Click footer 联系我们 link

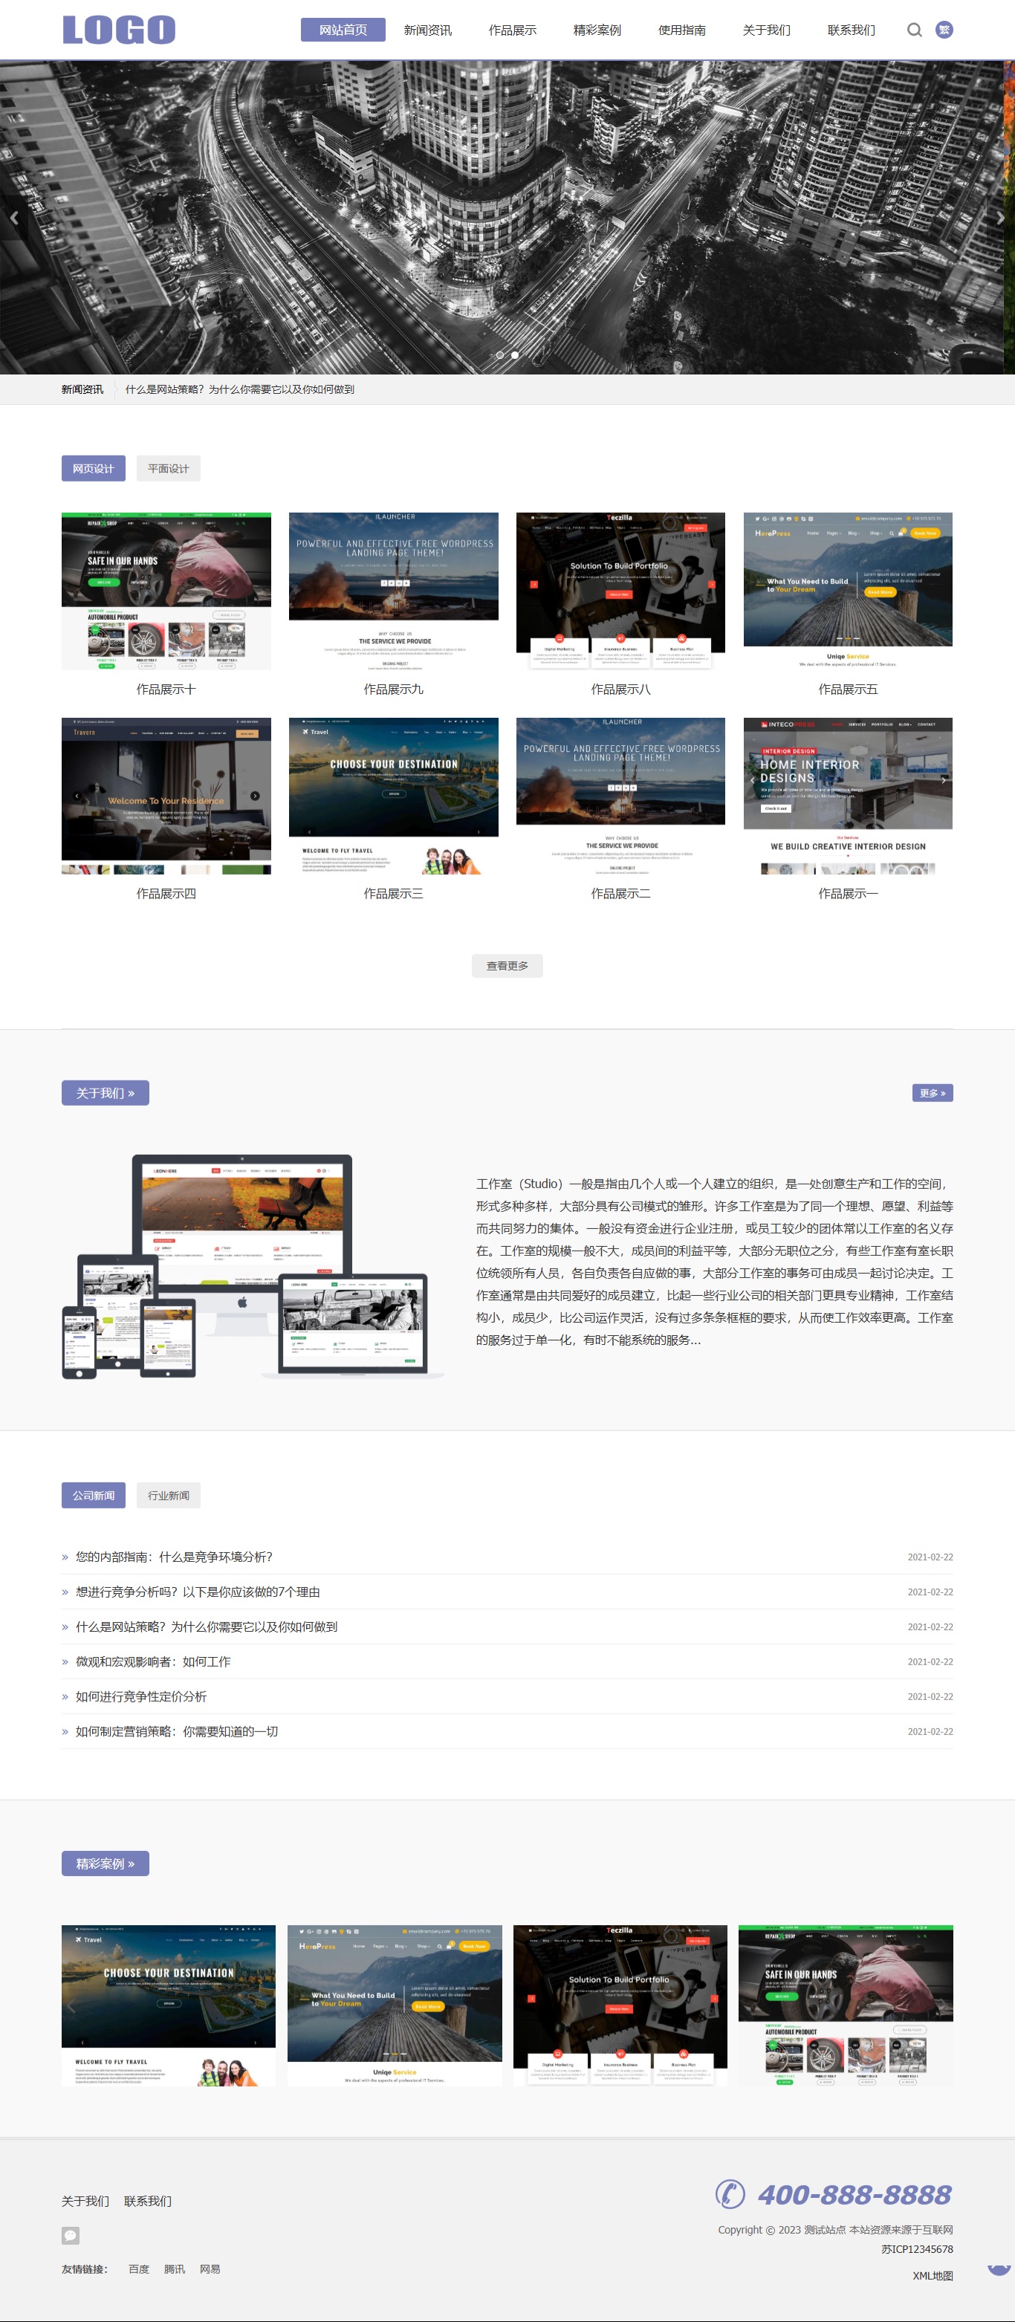pos(147,2201)
